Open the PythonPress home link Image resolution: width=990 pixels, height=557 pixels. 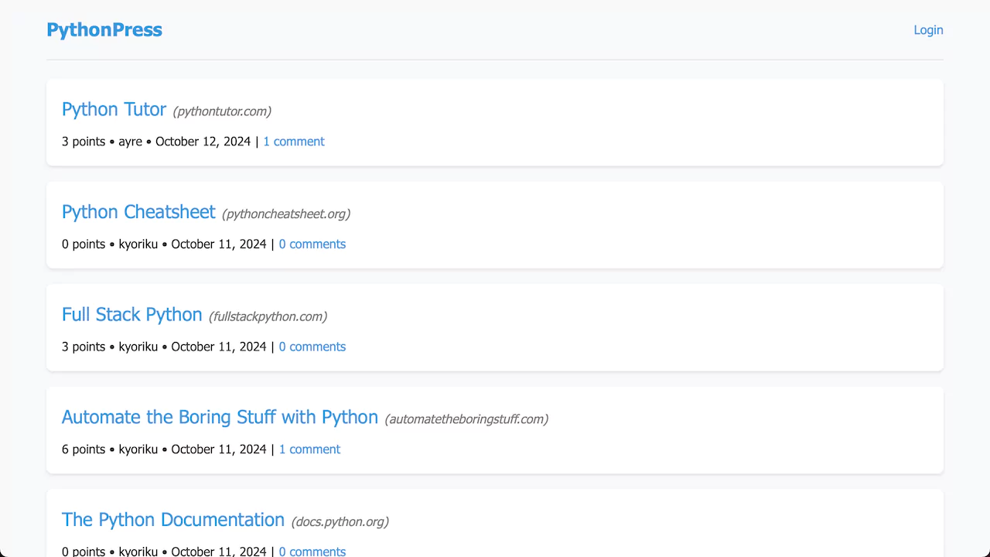tap(104, 29)
